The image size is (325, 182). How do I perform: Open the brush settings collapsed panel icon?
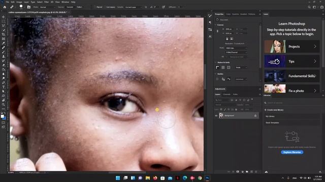click(x=210, y=16)
